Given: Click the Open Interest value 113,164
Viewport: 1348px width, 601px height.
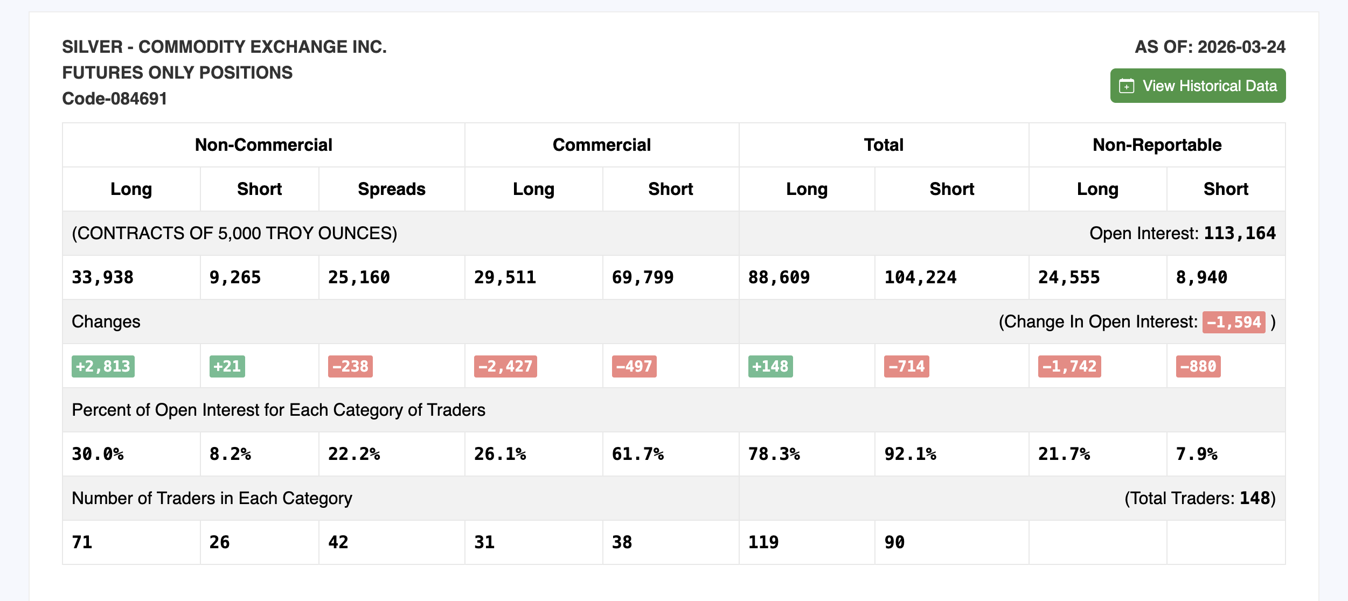Looking at the screenshot, I should coord(1239,233).
